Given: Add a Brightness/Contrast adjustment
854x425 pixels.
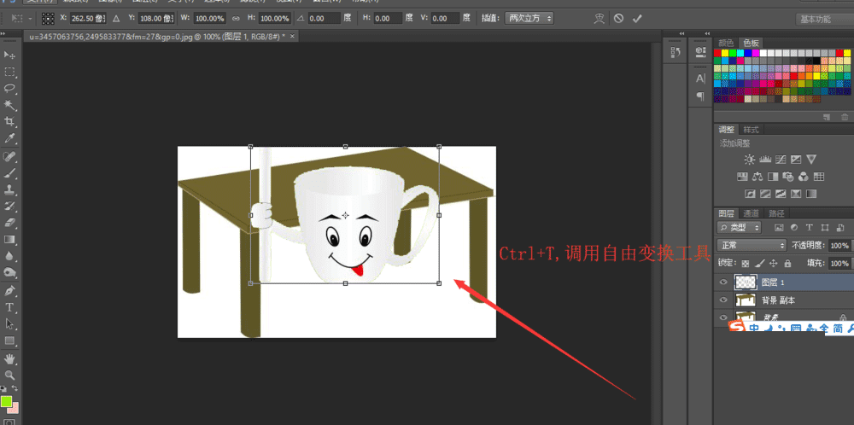Looking at the screenshot, I should (x=749, y=160).
